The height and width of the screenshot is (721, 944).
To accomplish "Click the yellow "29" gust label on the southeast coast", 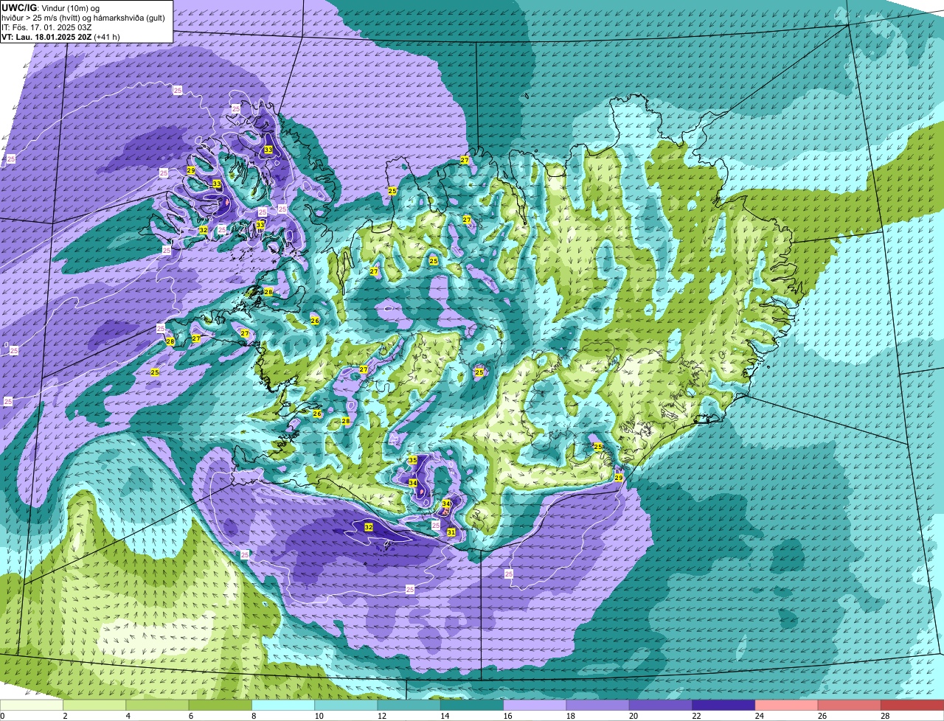I will click(619, 478).
